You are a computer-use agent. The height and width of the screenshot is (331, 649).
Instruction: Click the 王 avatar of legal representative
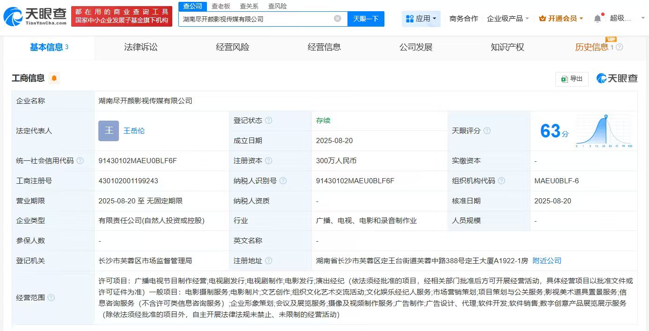109,131
